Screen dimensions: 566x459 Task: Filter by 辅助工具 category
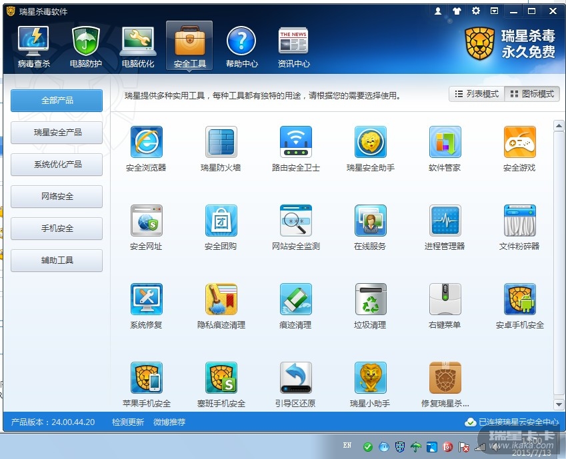point(57,260)
